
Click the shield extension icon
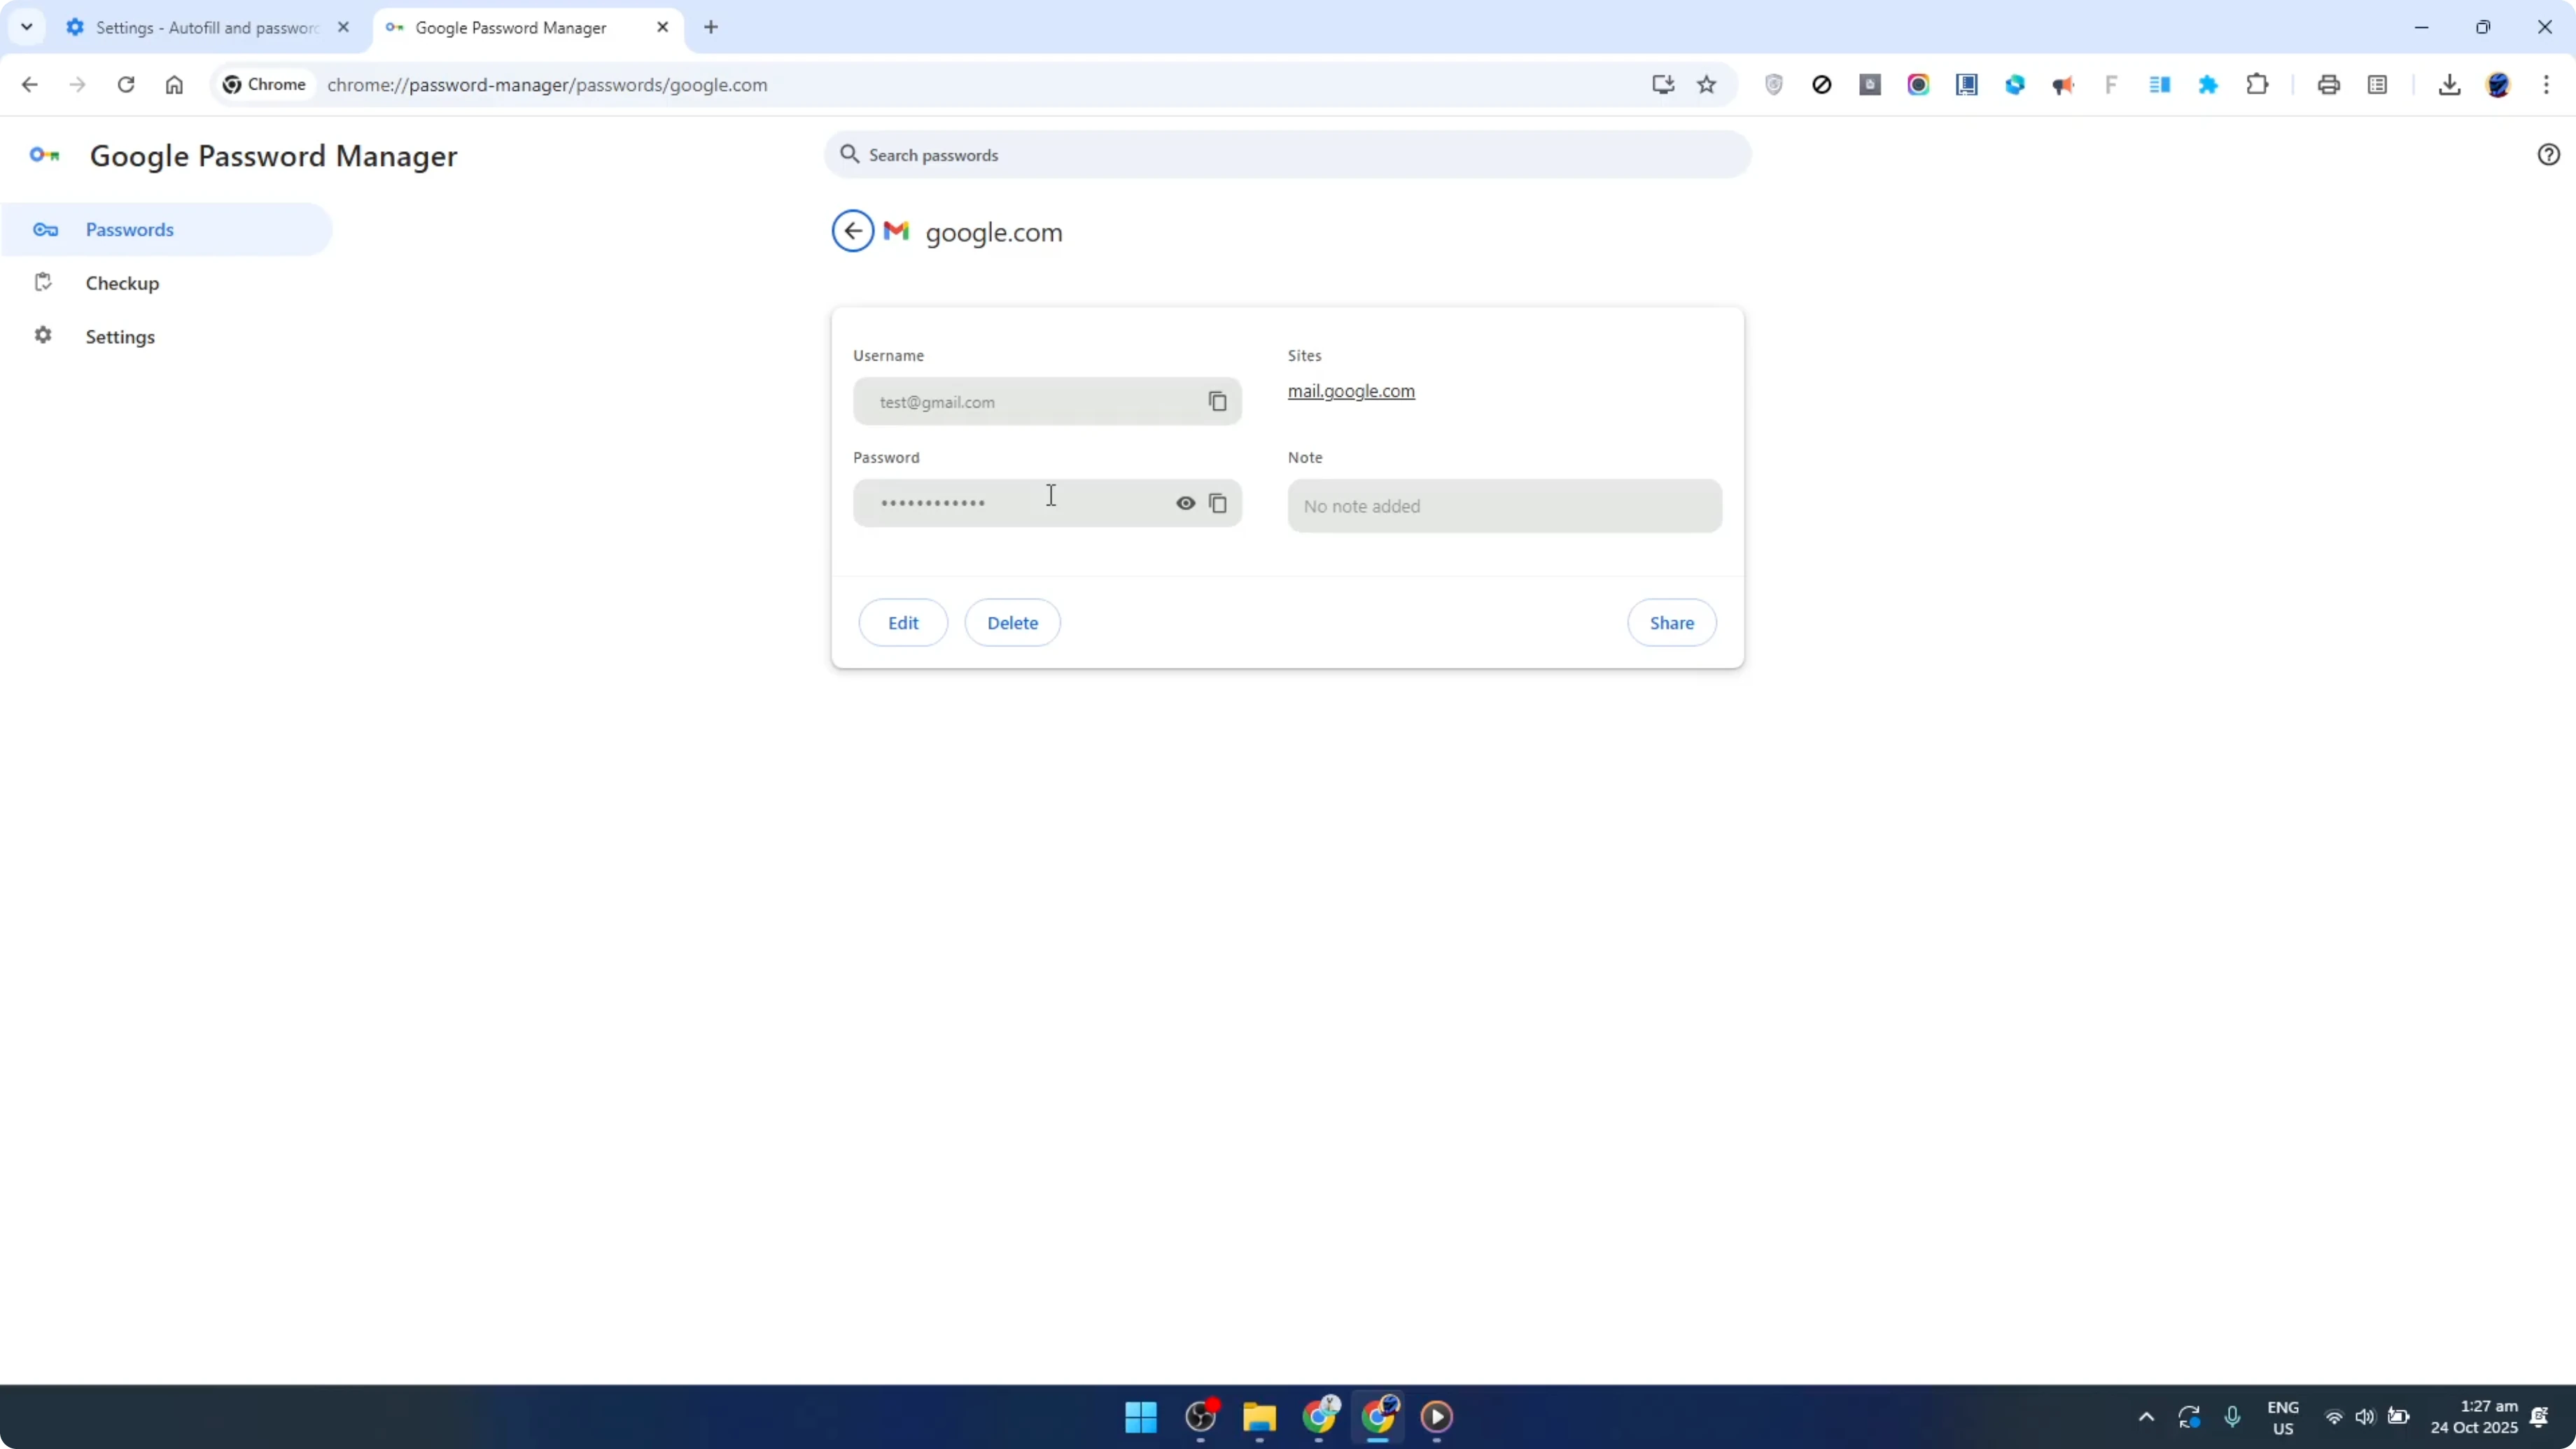pos(1773,85)
